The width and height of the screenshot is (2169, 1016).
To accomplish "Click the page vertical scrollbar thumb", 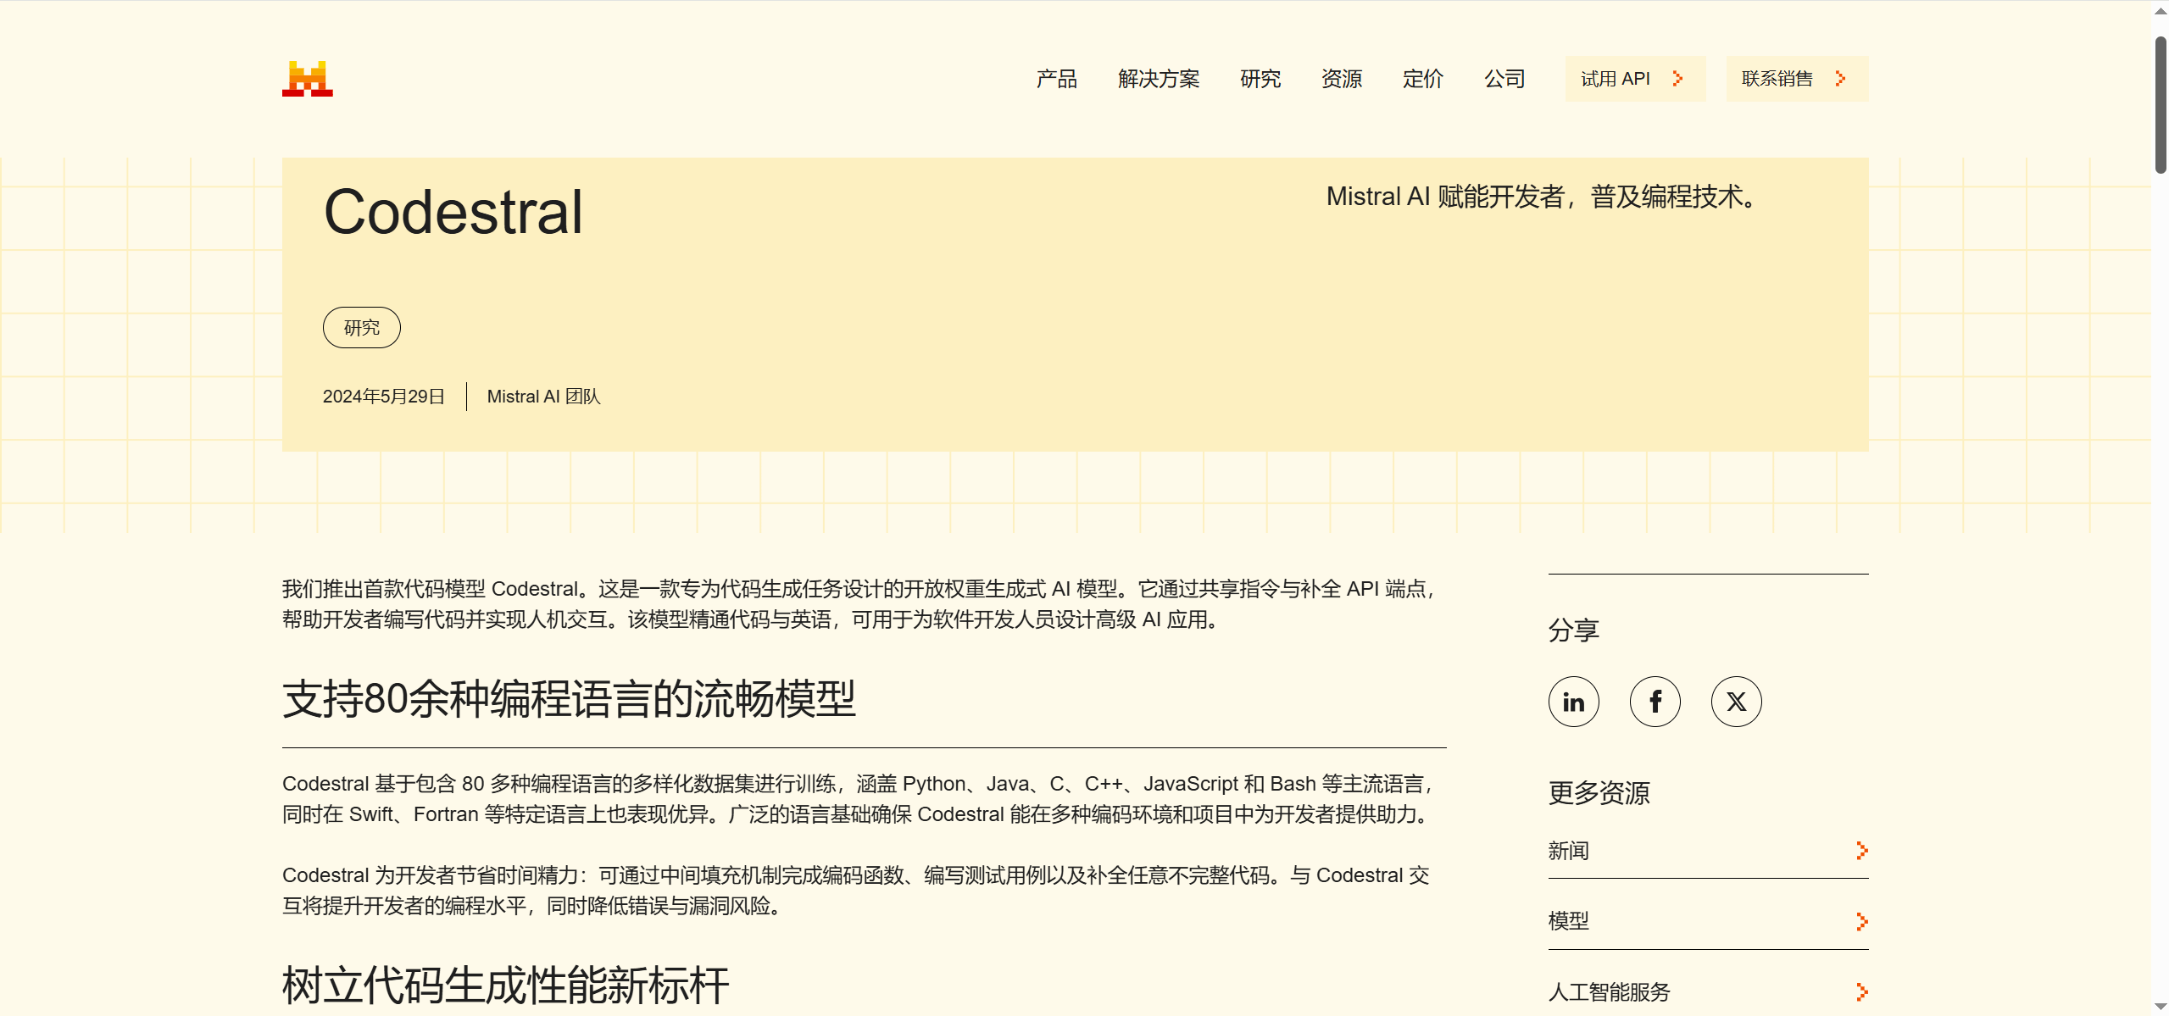I will tap(2161, 104).
